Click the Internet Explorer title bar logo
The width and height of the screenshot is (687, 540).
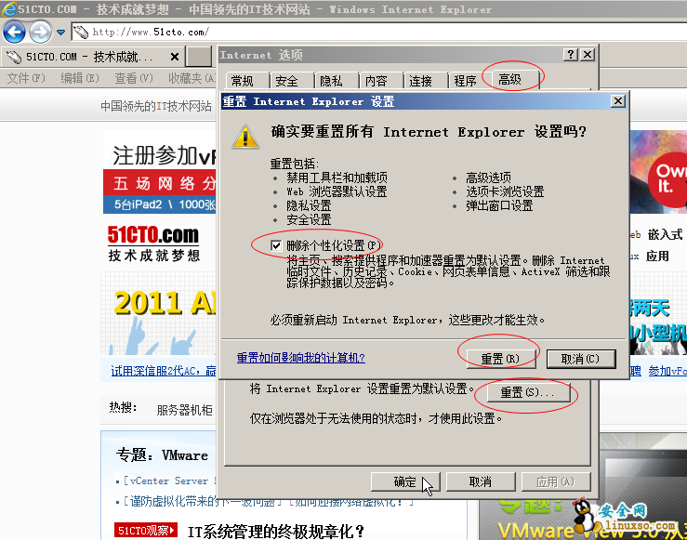[x=8, y=9]
